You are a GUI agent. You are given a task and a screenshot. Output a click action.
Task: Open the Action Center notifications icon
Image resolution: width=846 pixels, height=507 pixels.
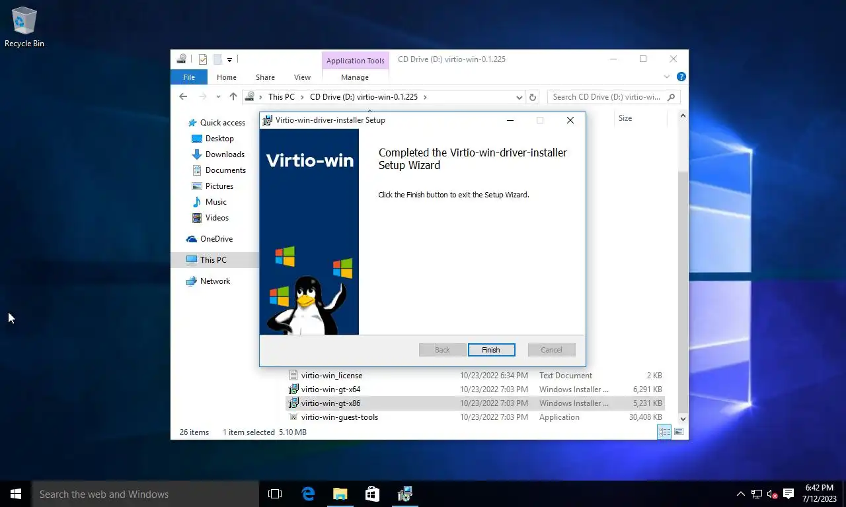tap(788, 494)
